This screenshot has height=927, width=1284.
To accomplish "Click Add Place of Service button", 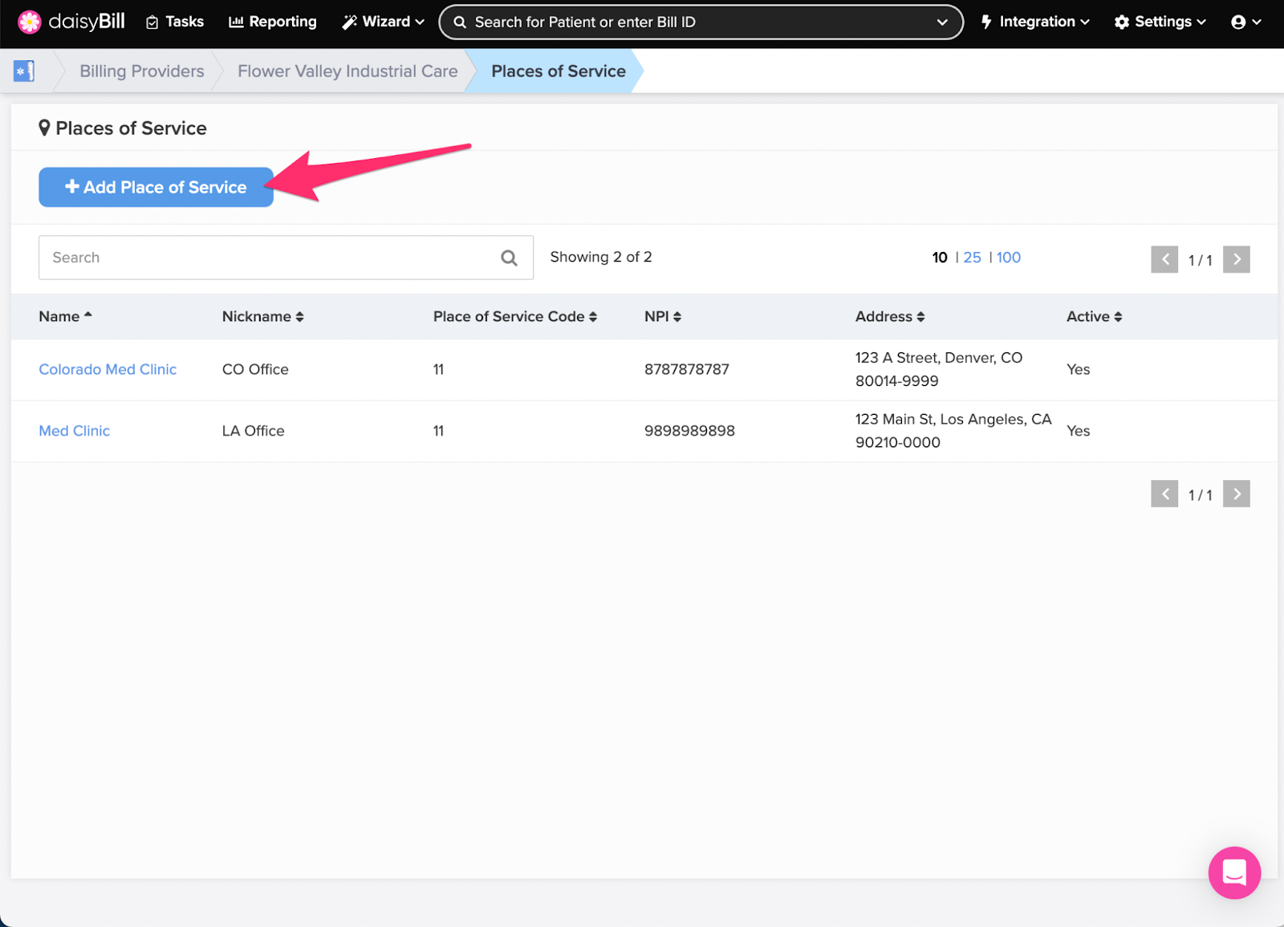I will click(x=156, y=187).
